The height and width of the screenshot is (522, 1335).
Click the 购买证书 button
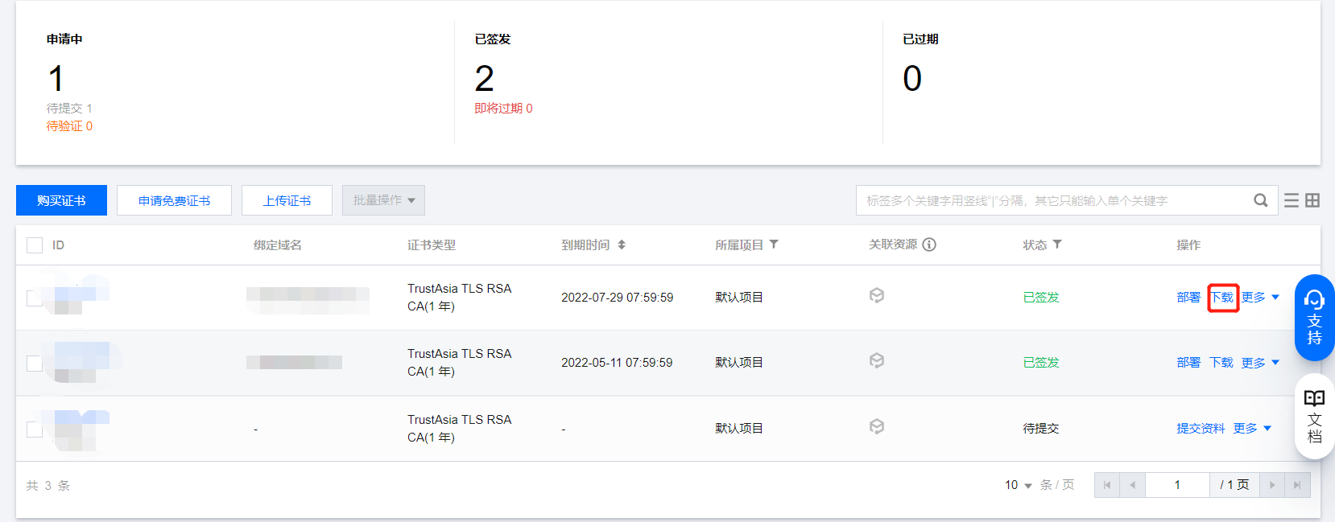coord(61,200)
